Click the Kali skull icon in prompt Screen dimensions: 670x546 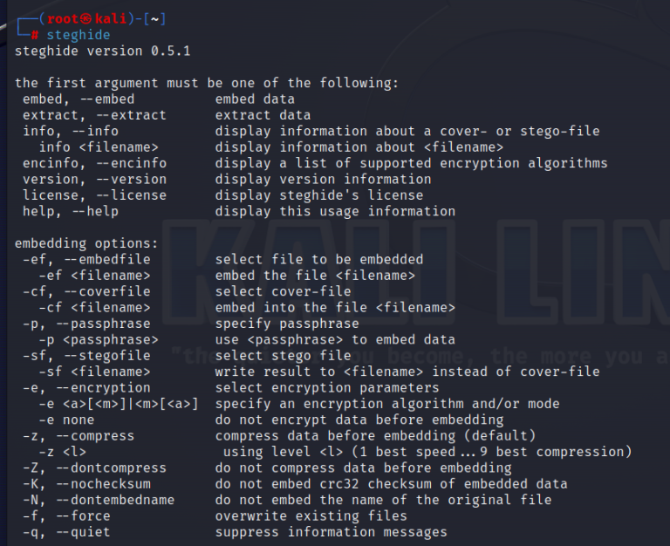tap(85, 19)
